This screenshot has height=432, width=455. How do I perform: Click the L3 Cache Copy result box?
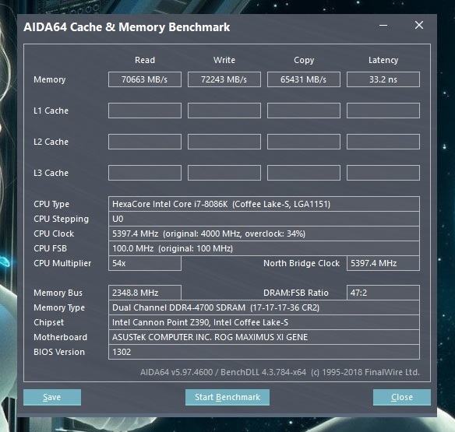pyautogui.click(x=304, y=173)
